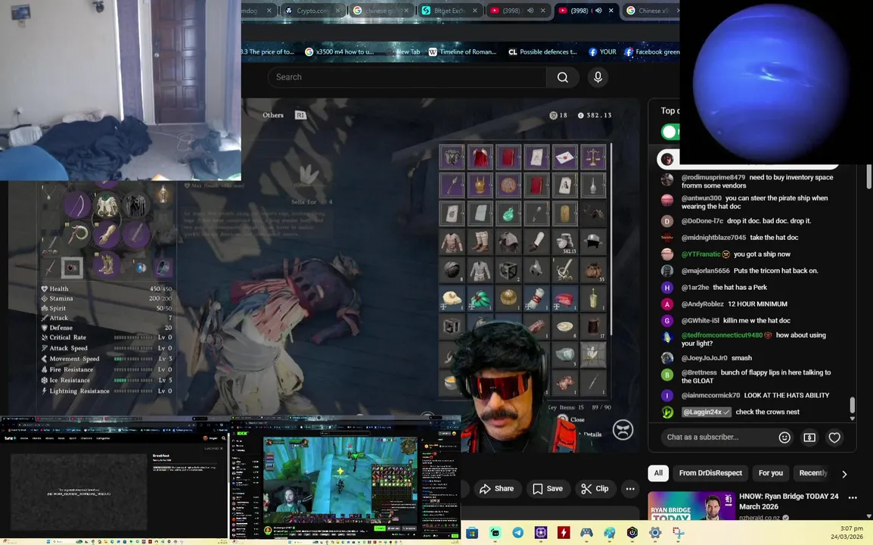
Task: Close the Crypto.com tab
Action: tap(337, 11)
